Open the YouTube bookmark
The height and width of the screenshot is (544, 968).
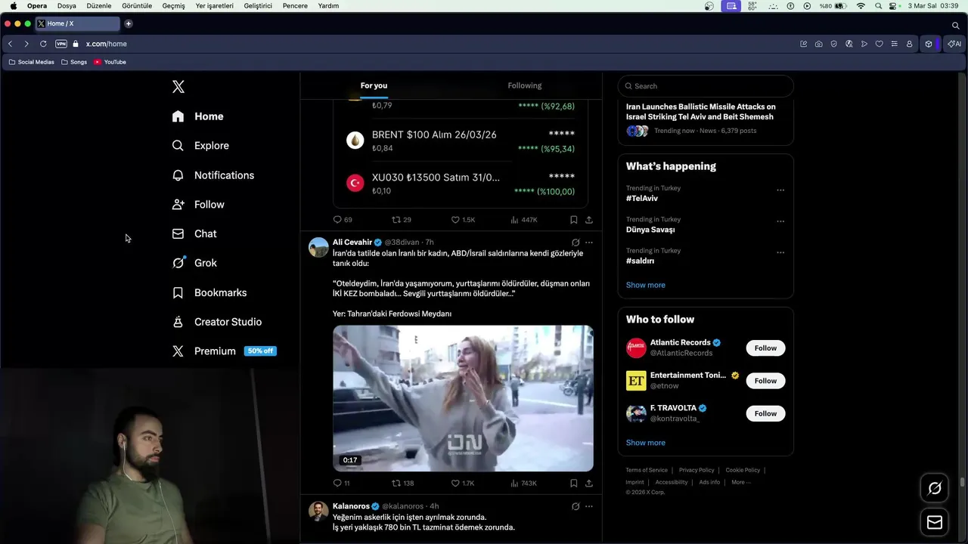[x=110, y=62]
